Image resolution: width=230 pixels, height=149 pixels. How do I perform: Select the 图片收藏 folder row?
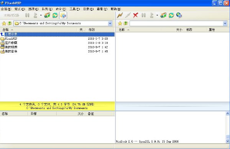tap(58, 43)
